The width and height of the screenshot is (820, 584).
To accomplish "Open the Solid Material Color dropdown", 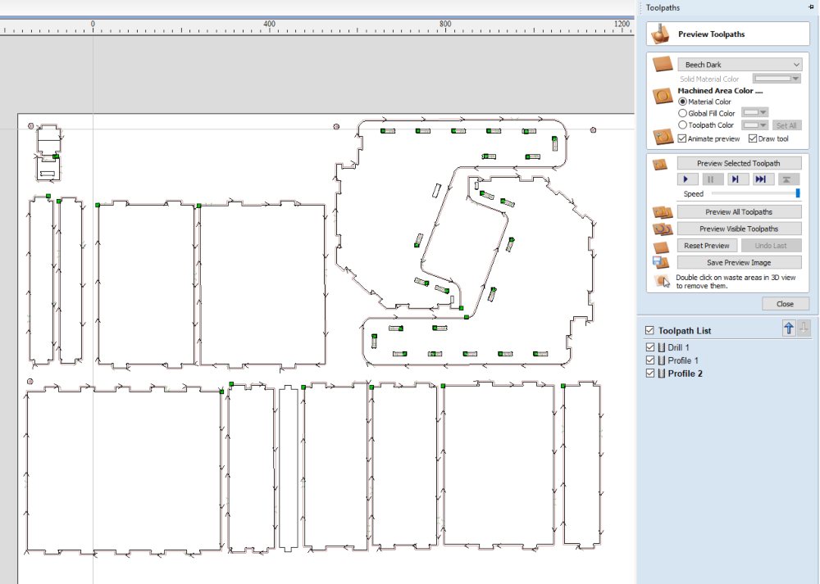I will point(777,79).
